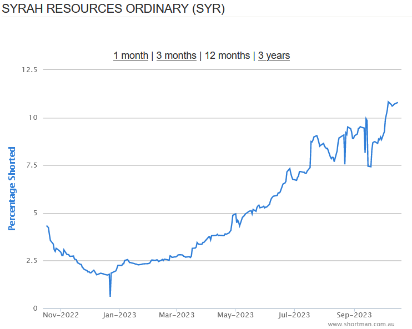The image size is (412, 329).
Task: Click the lowest dip point near Jan-2023
Action: (110, 296)
